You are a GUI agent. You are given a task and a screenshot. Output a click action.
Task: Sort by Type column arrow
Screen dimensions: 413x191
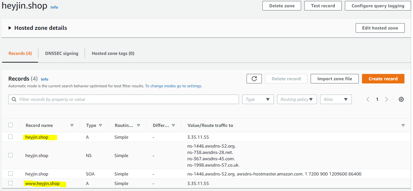pyautogui.click(x=100, y=125)
